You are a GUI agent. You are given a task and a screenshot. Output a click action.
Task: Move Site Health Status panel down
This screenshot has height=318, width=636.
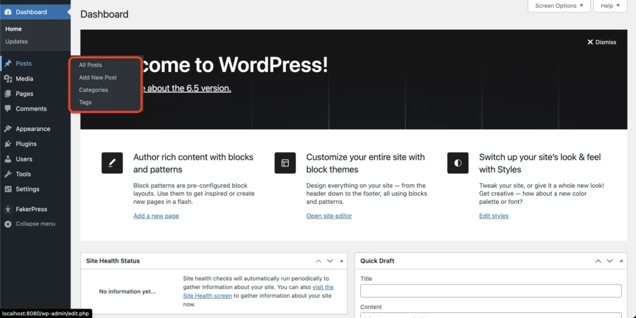pos(330,261)
